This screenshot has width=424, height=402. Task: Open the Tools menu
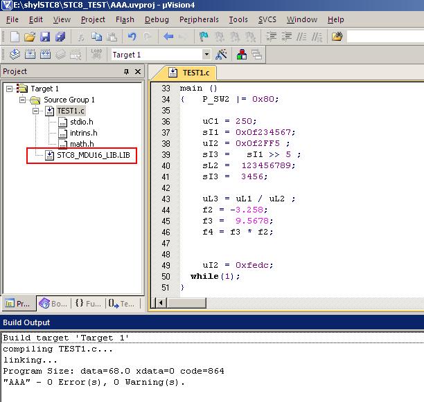click(238, 19)
